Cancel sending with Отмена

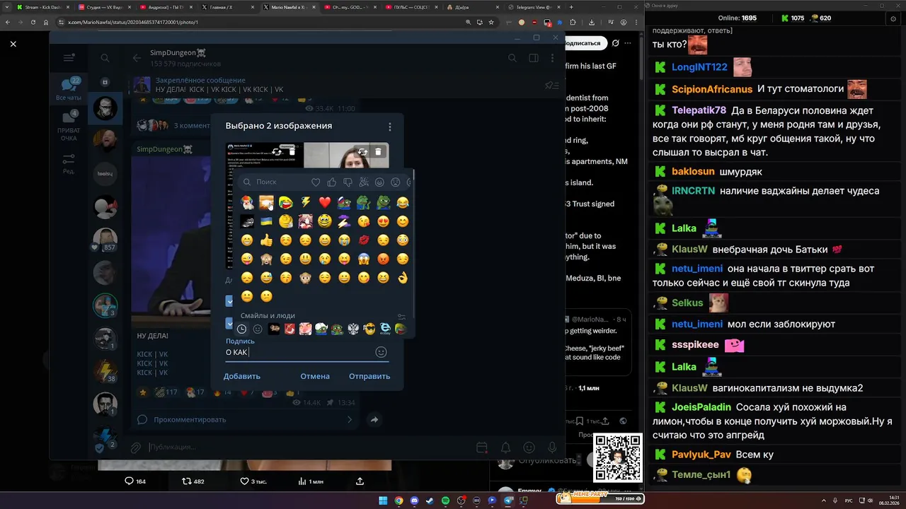[x=315, y=376]
